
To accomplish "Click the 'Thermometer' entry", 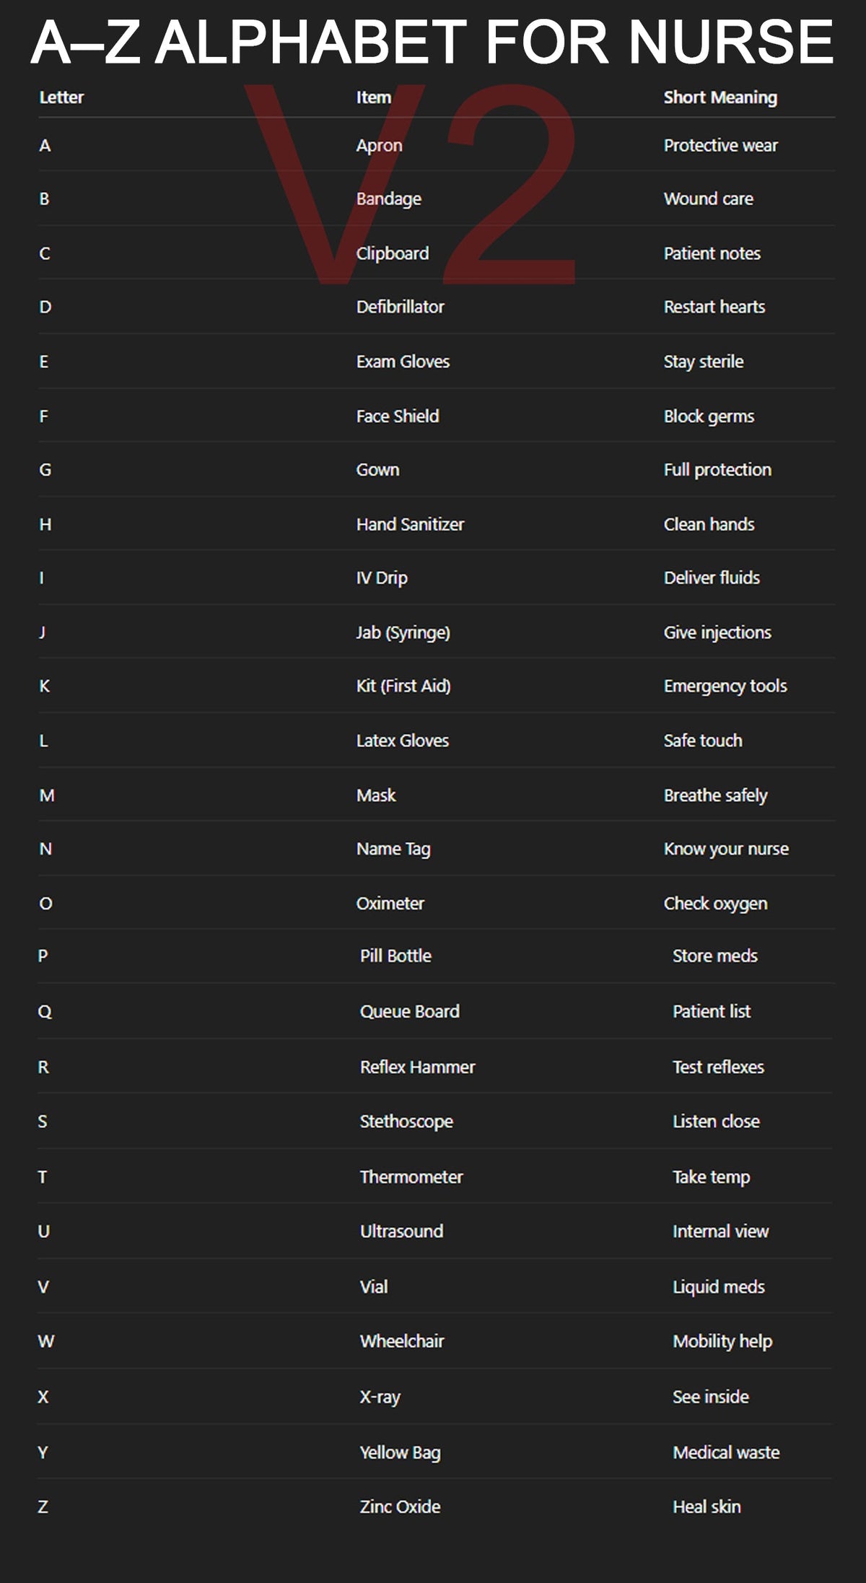I will tap(411, 1177).
